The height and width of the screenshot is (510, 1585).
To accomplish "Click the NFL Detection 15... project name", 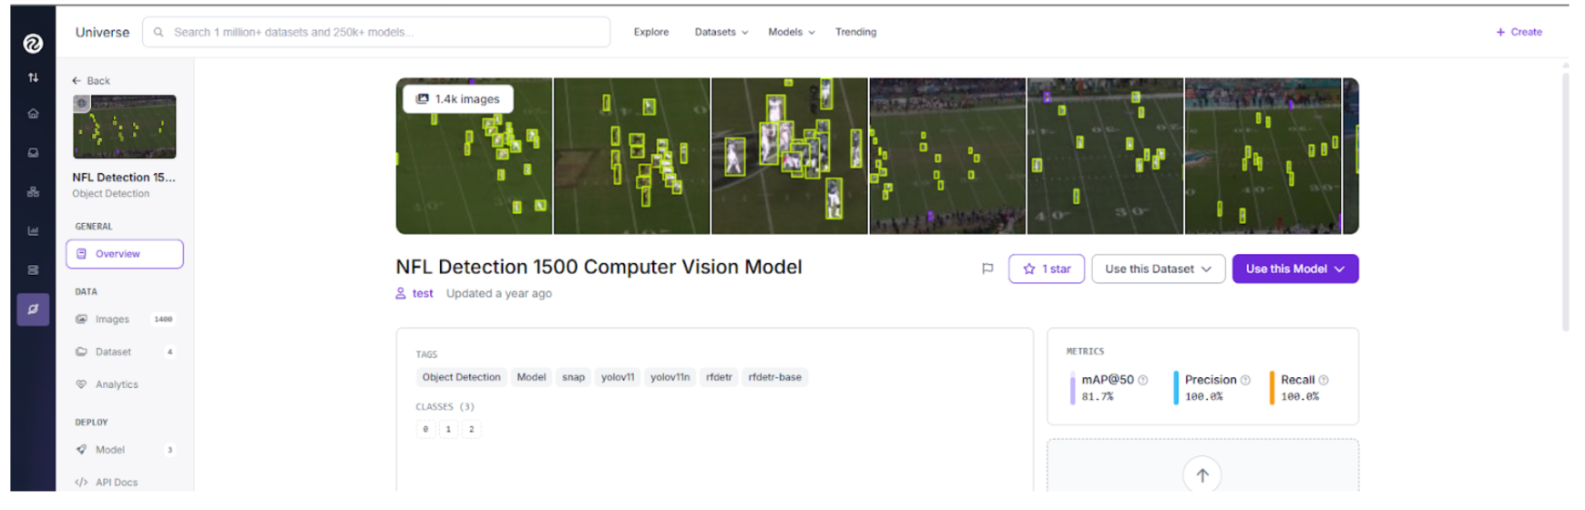I will click(124, 178).
